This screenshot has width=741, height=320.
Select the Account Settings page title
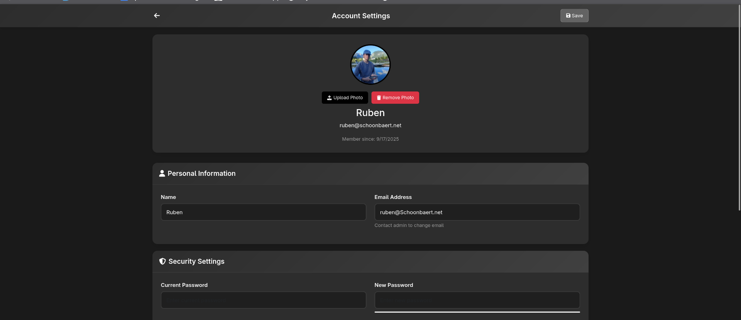(360, 16)
